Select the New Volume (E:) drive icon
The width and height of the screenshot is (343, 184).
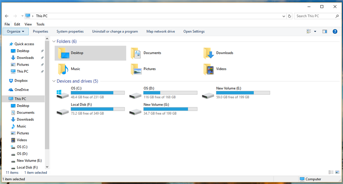pos(208,95)
